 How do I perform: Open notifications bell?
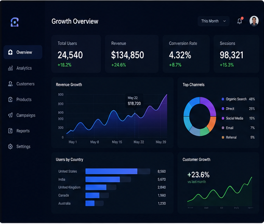tap(240, 21)
